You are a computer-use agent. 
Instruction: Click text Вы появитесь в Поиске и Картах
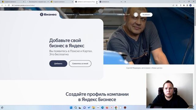tap(71, 51)
